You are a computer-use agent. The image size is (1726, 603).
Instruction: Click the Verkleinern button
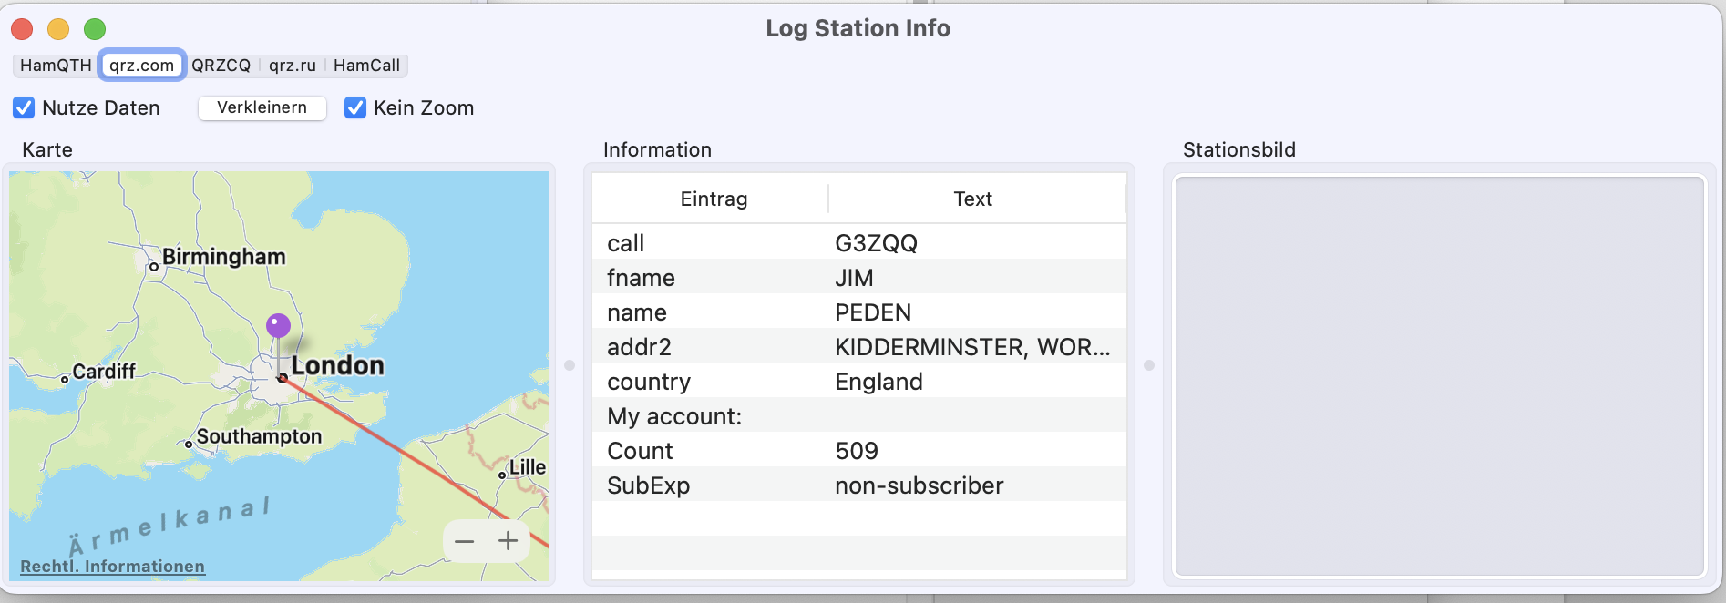(262, 107)
